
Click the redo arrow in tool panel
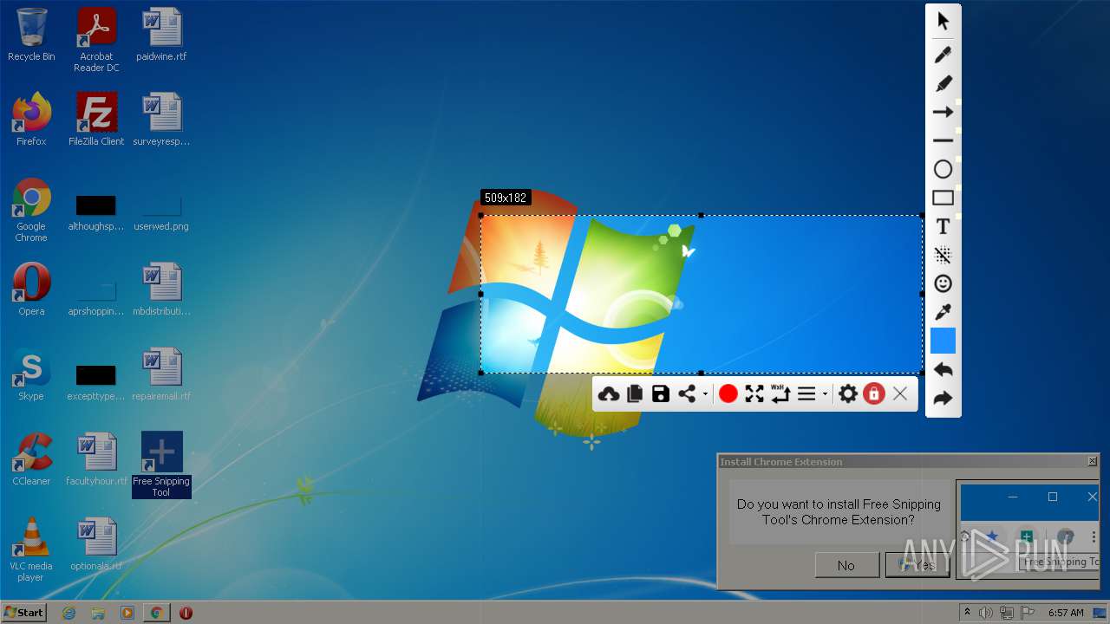[943, 399]
